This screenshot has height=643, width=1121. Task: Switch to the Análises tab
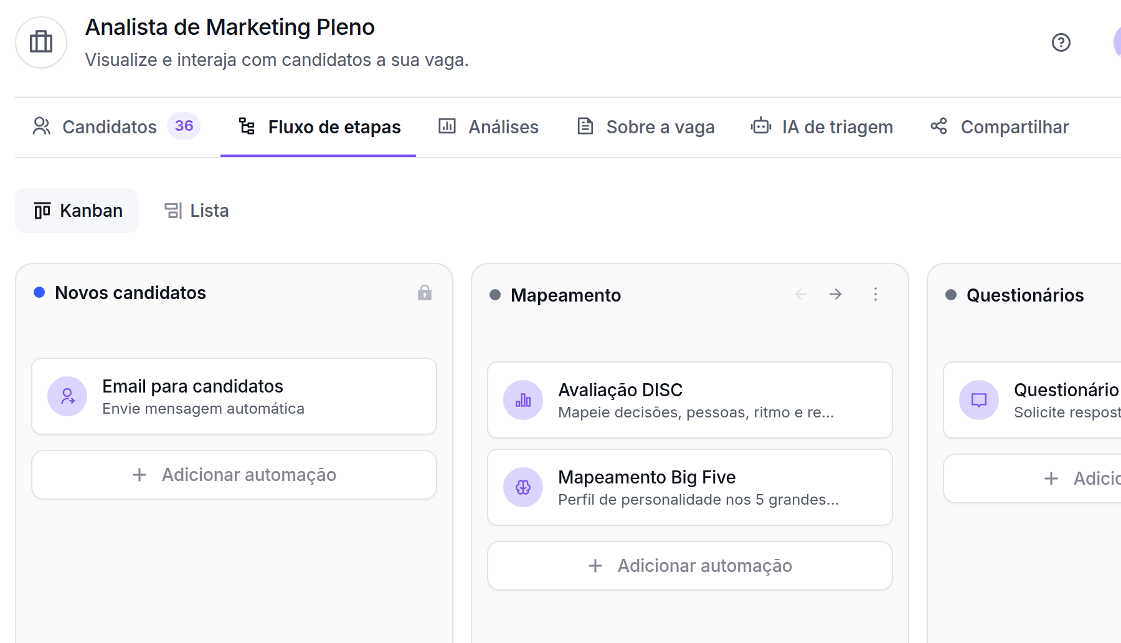[489, 127]
